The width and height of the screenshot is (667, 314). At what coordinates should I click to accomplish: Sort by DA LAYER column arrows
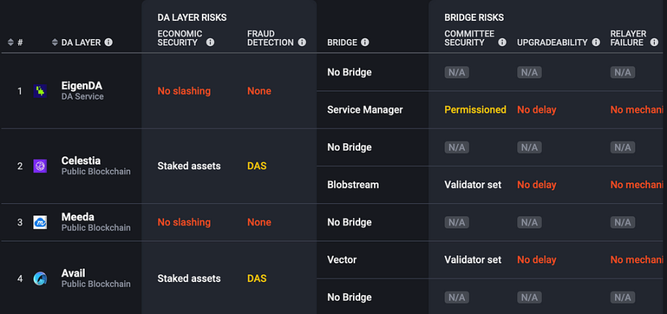tap(55, 42)
